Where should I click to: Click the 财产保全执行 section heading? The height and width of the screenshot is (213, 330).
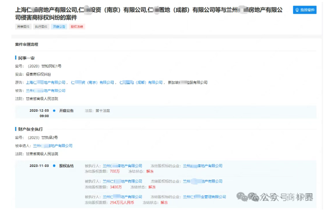tap(30, 129)
